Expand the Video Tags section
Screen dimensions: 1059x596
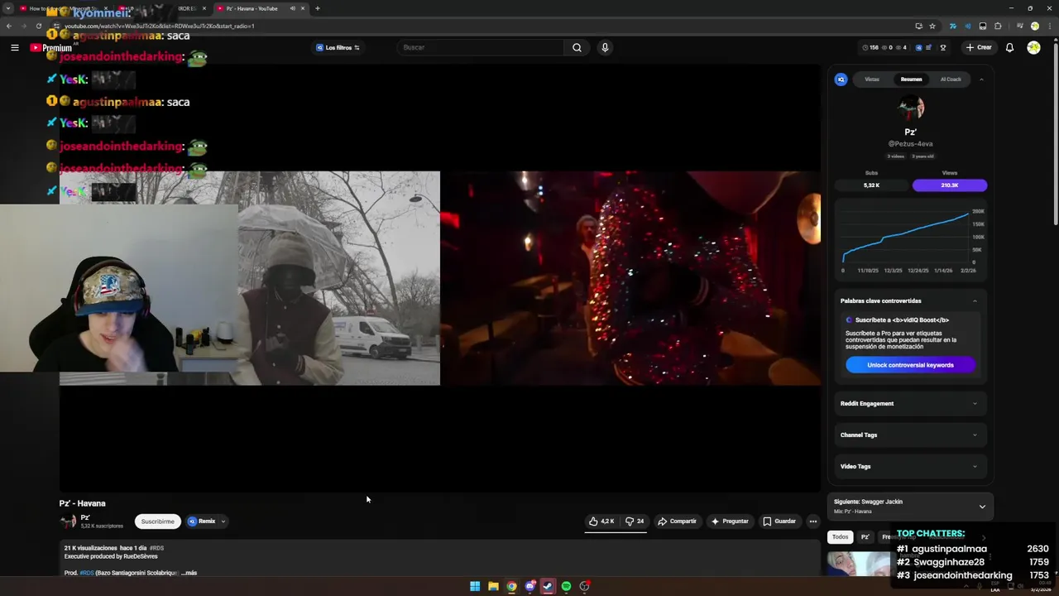pos(910,466)
